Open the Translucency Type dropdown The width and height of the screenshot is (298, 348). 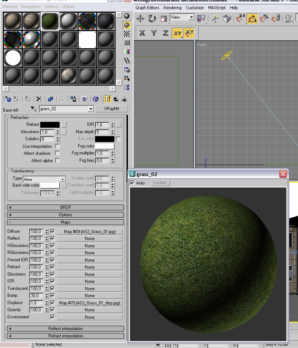tap(63, 179)
